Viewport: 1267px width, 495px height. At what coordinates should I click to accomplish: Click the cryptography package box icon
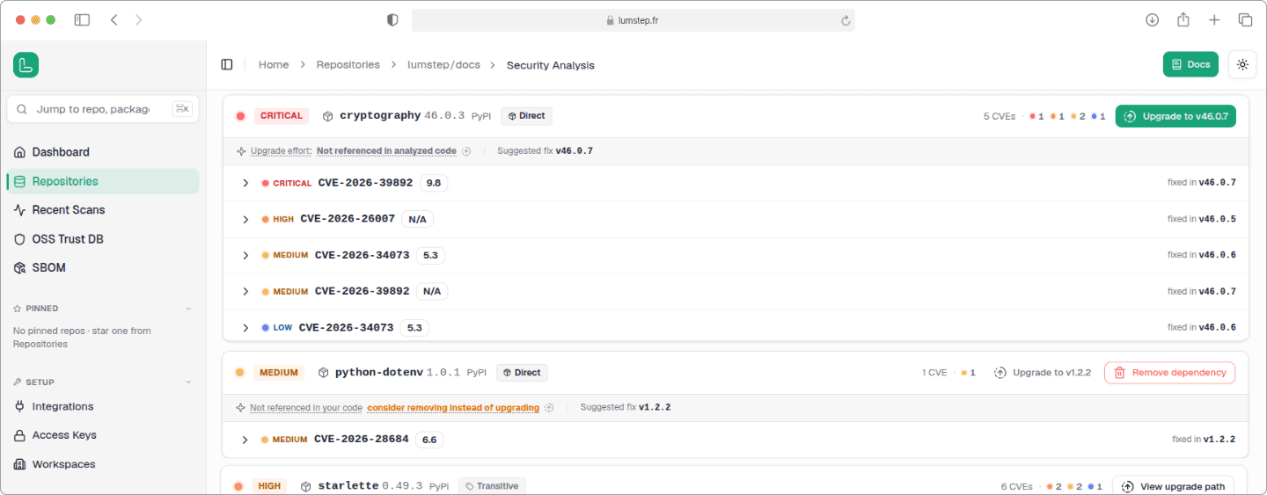tap(328, 116)
